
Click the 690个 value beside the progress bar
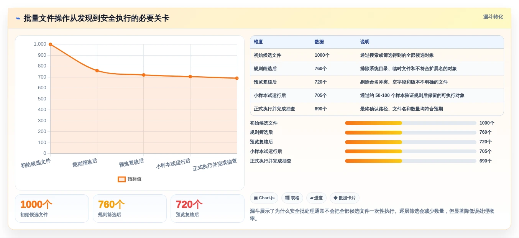click(486, 161)
